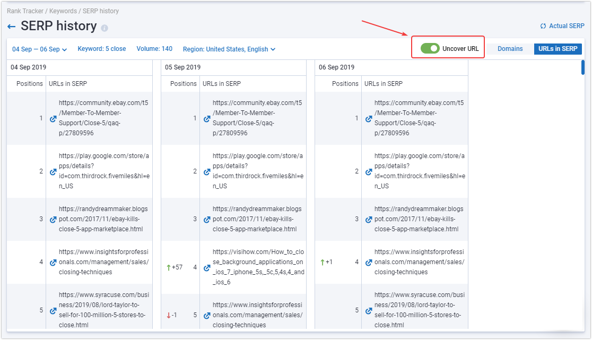
Task: Click the visihow.com URL under 05 Sep 2019
Action: (258, 267)
